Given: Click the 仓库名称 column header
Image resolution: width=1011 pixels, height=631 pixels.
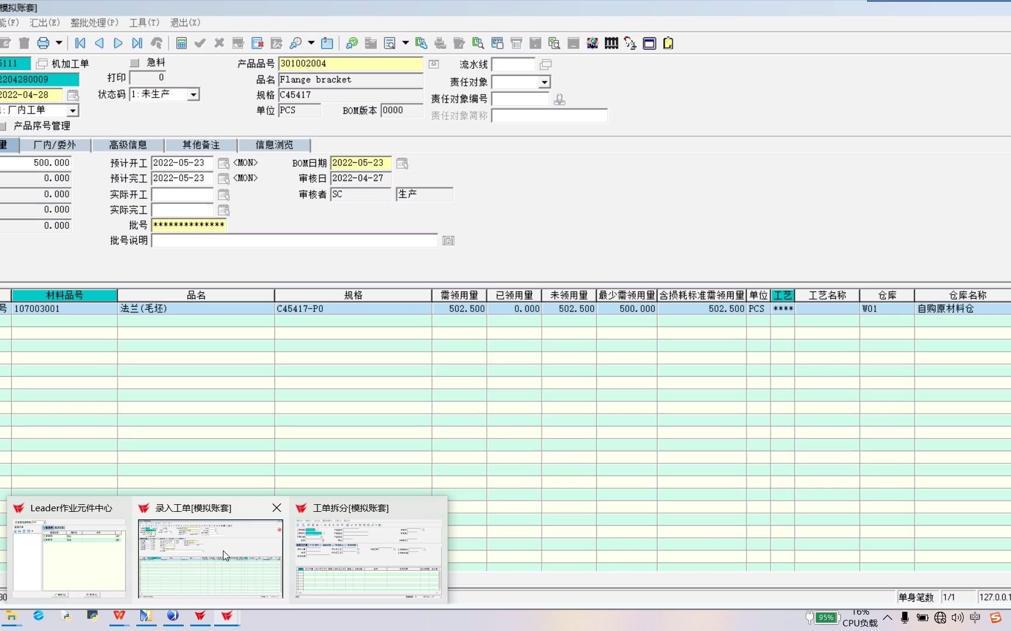Looking at the screenshot, I should (962, 295).
